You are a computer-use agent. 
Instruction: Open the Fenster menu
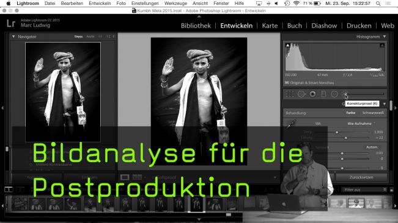[x=221, y=3]
